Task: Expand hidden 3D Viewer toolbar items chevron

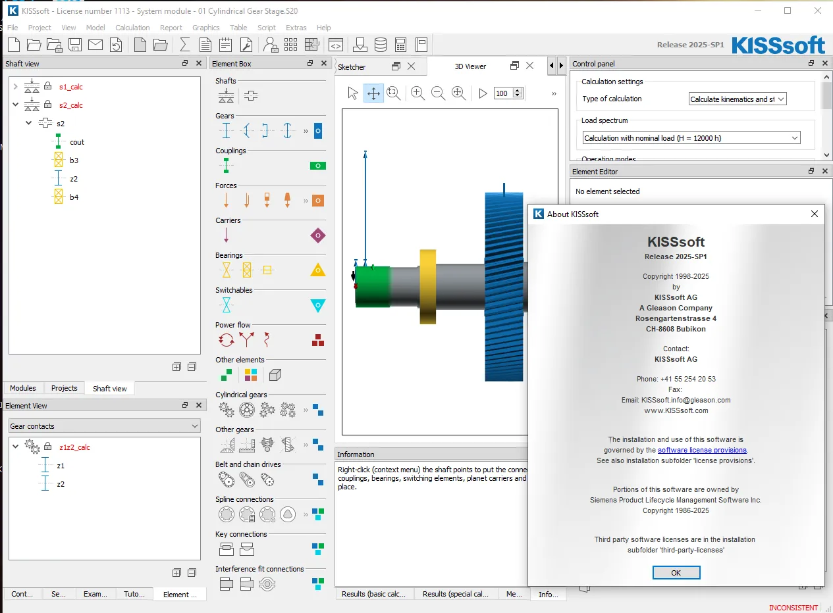Action: [554, 93]
